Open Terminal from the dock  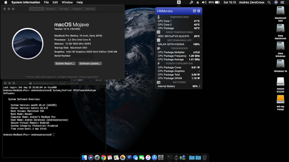point(170,157)
